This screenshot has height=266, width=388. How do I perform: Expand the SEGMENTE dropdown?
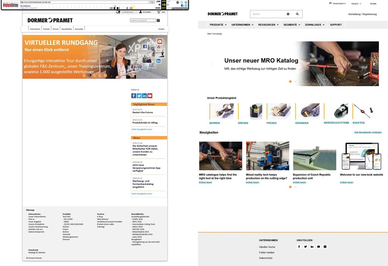(x=291, y=25)
